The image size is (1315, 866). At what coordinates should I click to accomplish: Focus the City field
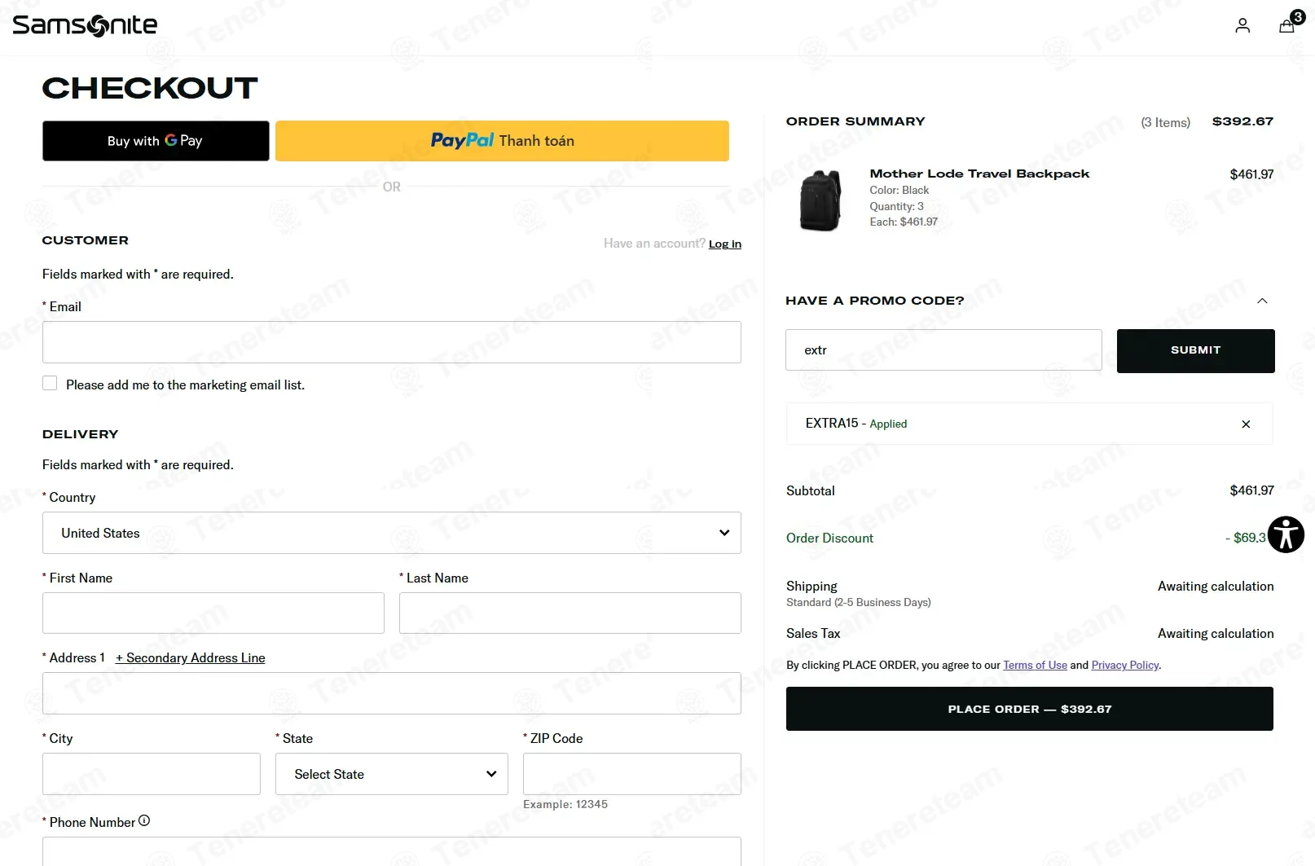pyautogui.click(x=152, y=774)
